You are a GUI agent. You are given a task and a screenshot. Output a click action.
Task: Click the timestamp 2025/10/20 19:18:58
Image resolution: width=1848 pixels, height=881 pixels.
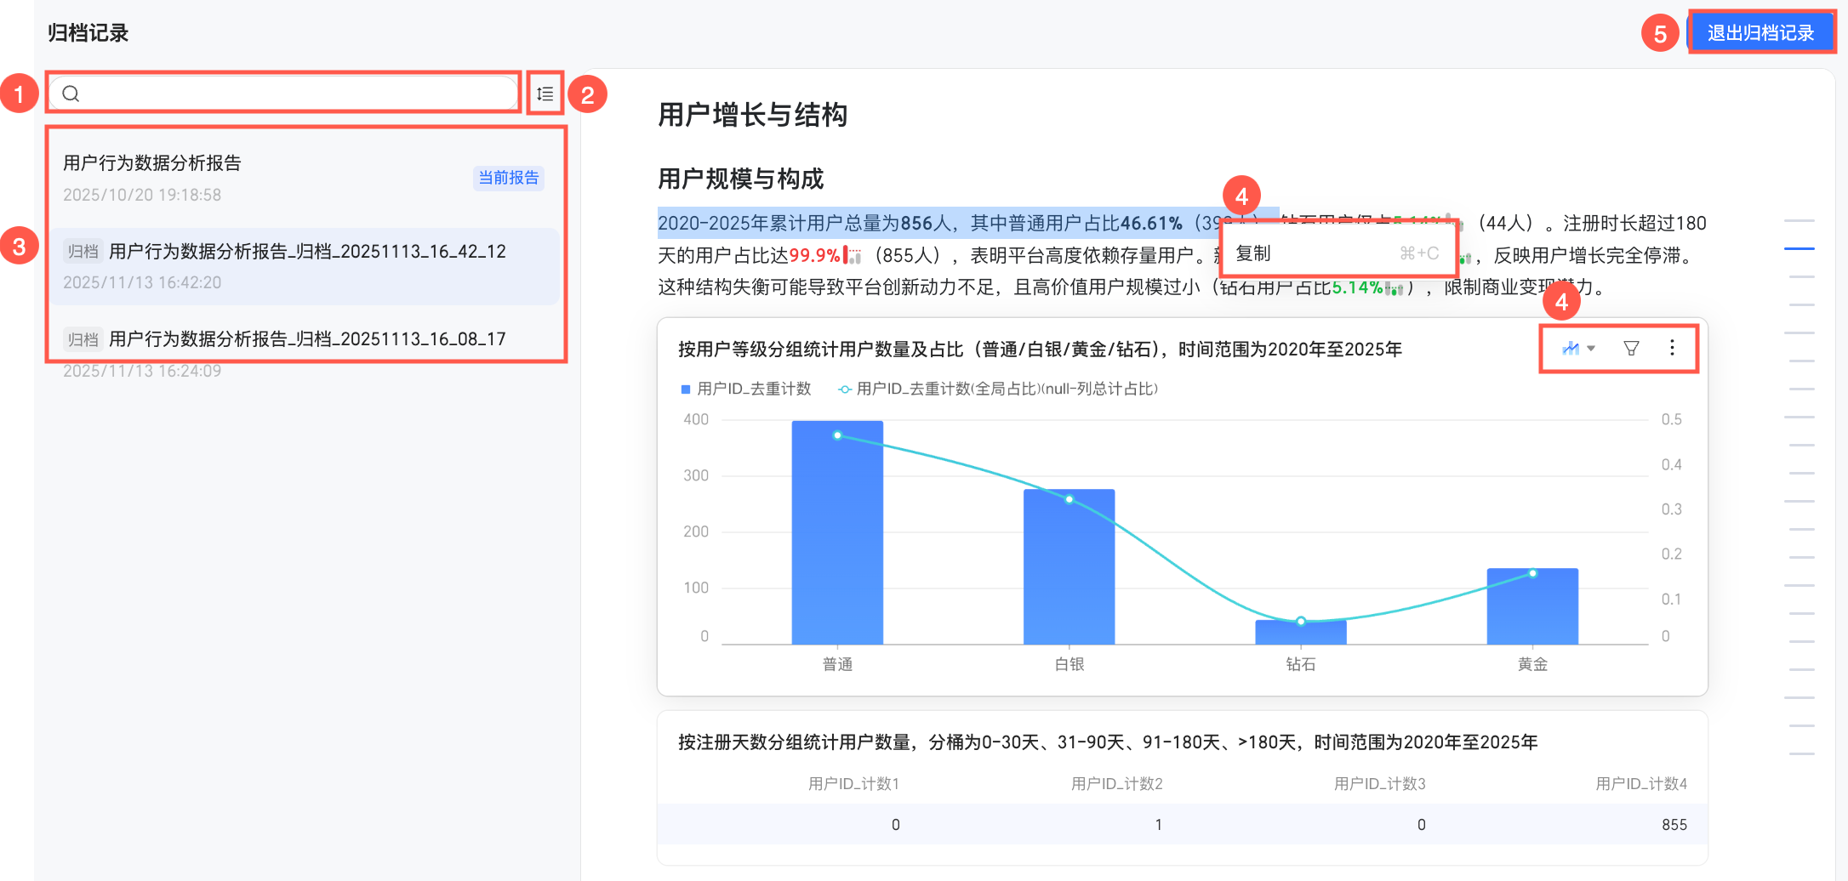tap(142, 195)
